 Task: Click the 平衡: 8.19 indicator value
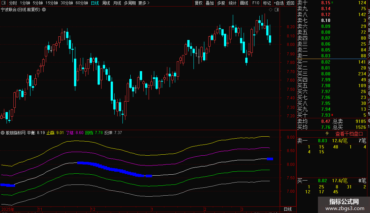[x=36, y=133]
